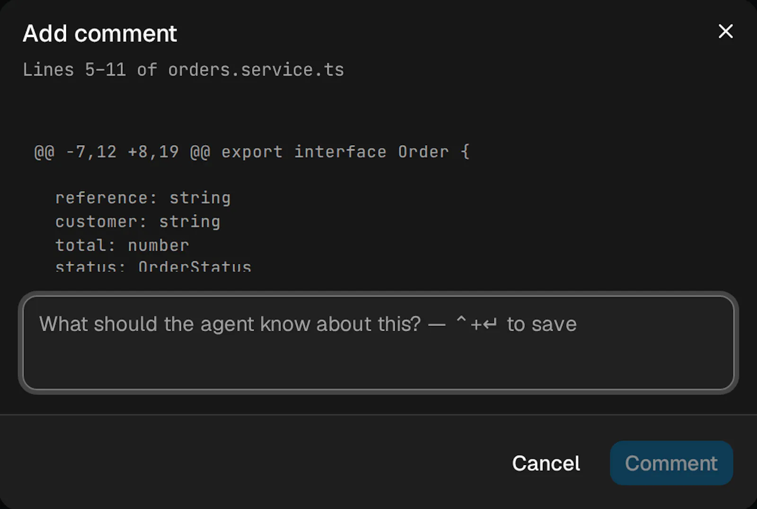Viewport: 757px width, 509px height.
Task: Click the OrderStatus type name
Action: 195,266
